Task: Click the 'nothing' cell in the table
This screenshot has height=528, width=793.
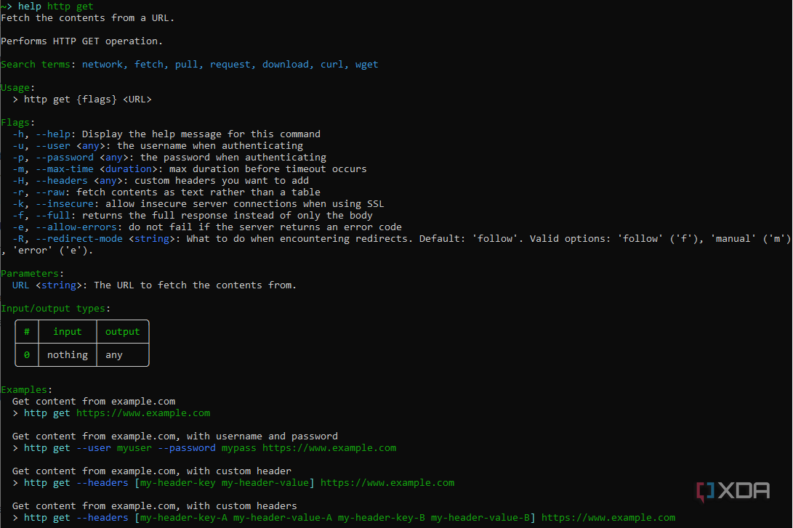Action: point(68,354)
